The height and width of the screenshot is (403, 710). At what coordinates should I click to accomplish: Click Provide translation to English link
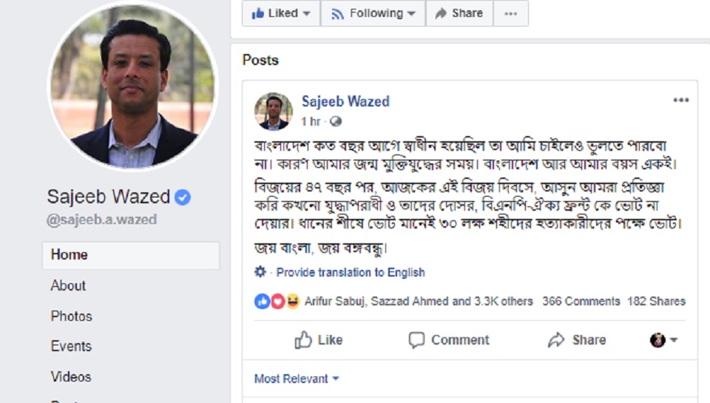point(351,272)
